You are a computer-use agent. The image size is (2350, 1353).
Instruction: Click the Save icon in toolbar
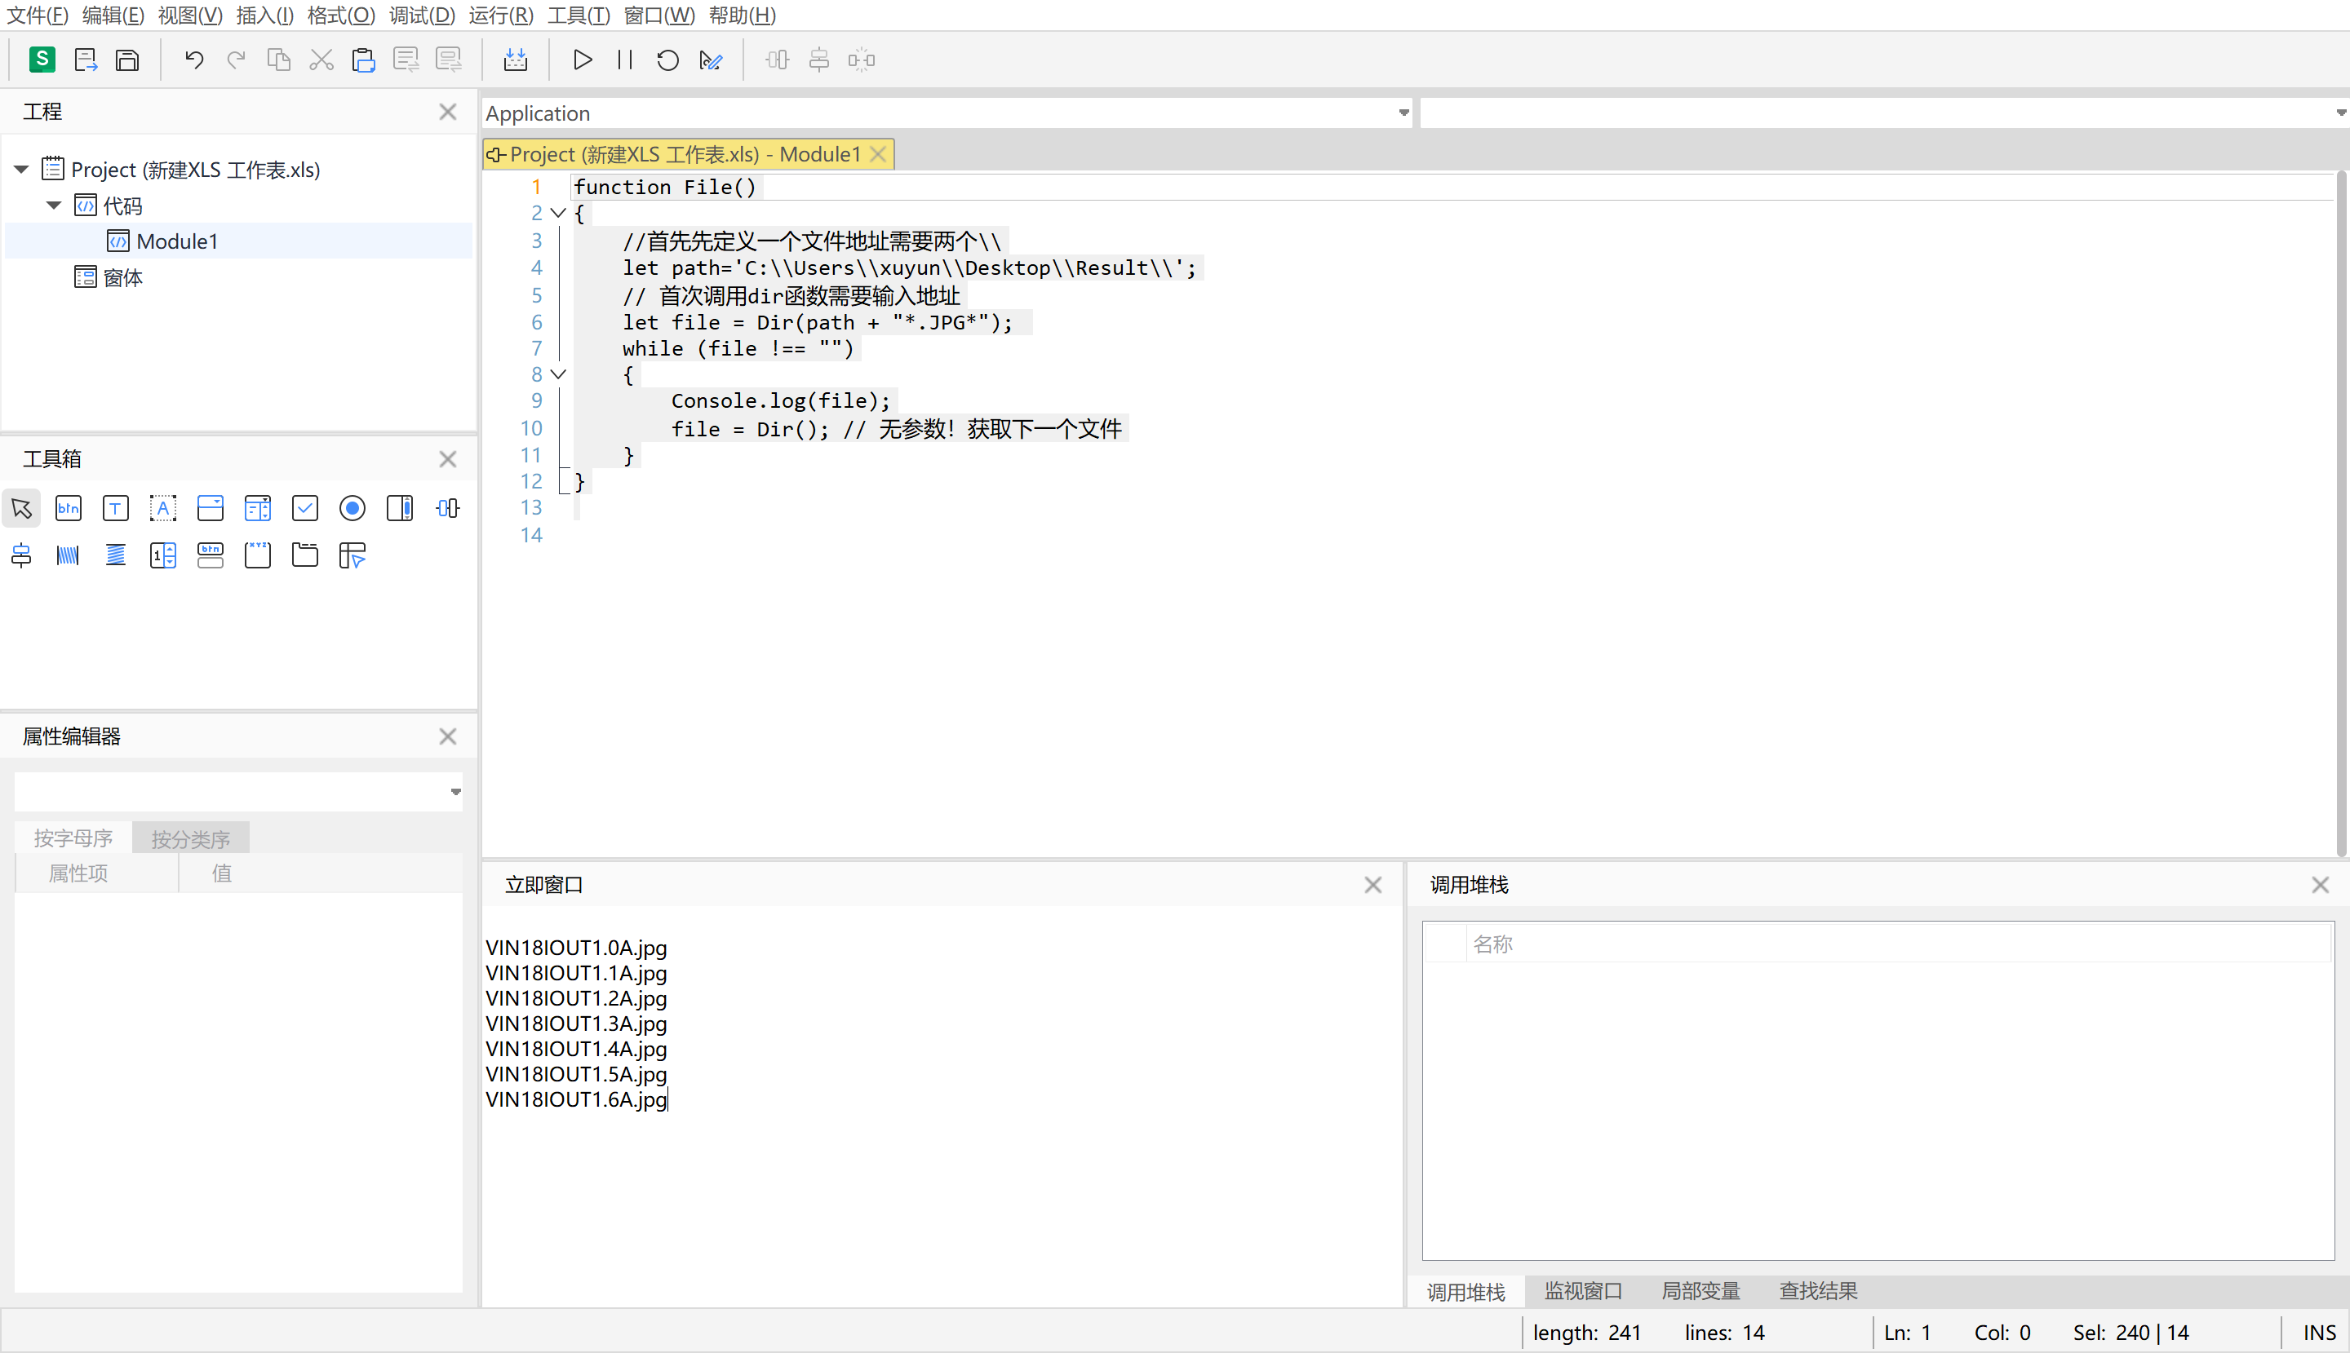(127, 60)
